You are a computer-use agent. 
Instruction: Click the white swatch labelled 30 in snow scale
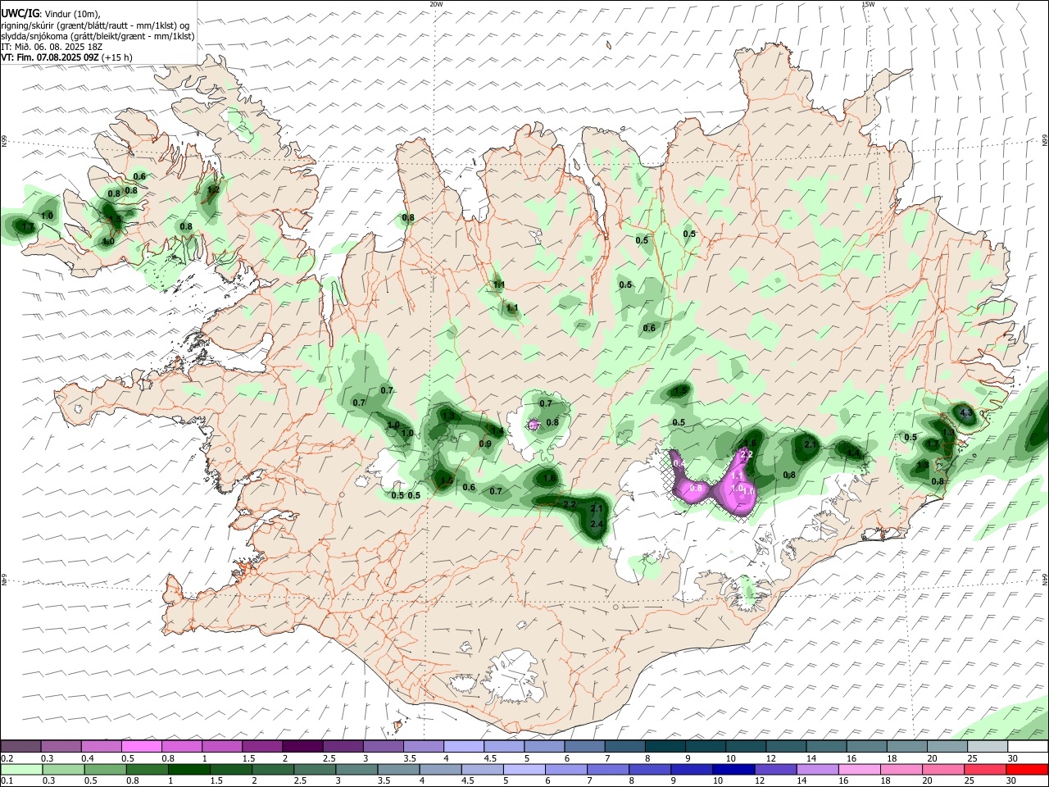pyautogui.click(x=1028, y=746)
